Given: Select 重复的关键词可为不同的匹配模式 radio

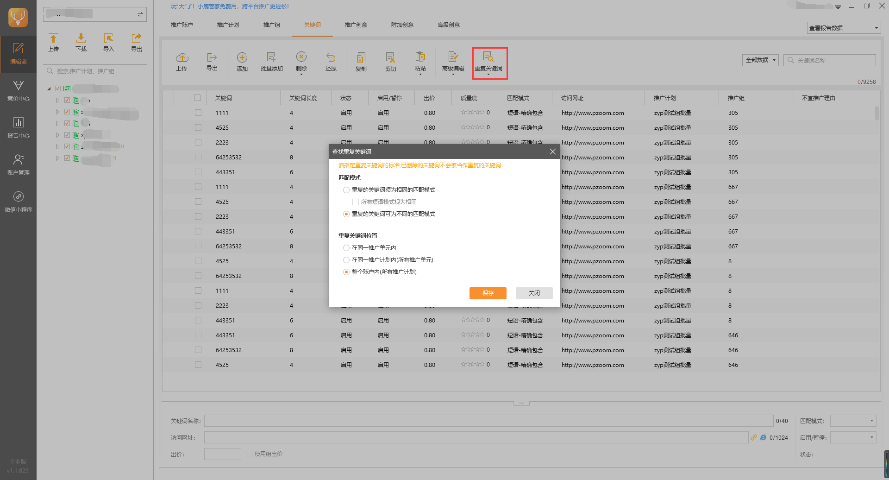Looking at the screenshot, I should point(346,214).
